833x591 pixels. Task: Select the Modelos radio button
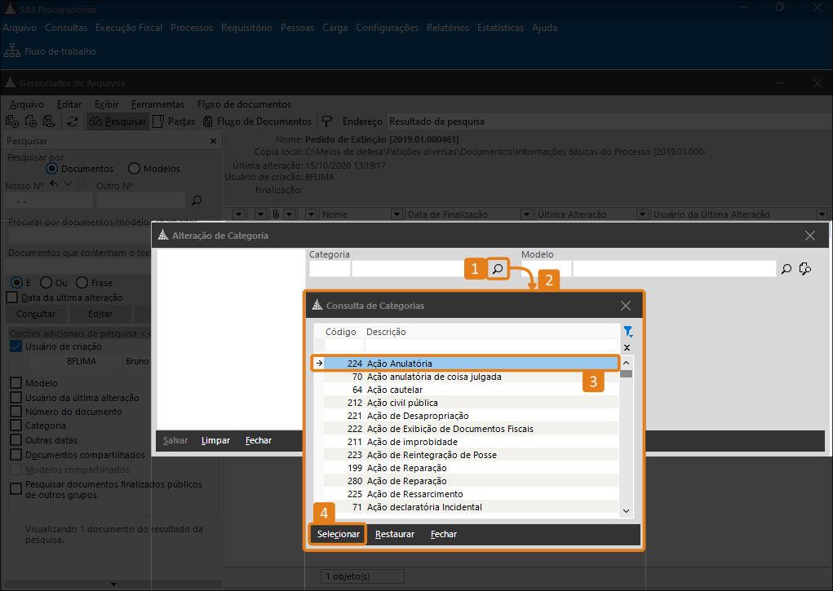click(x=135, y=169)
